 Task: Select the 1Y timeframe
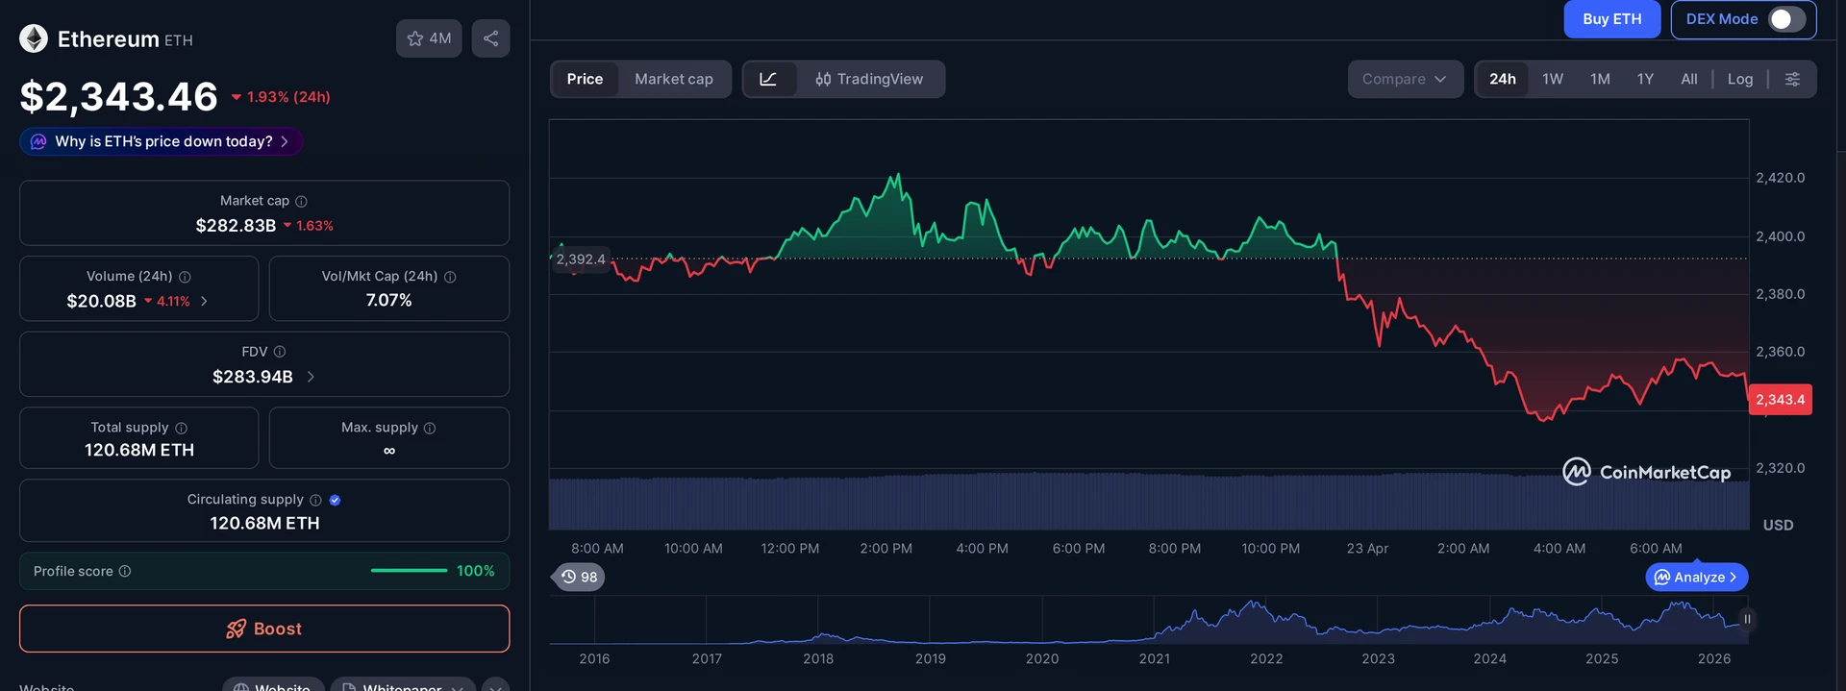pos(1645,79)
